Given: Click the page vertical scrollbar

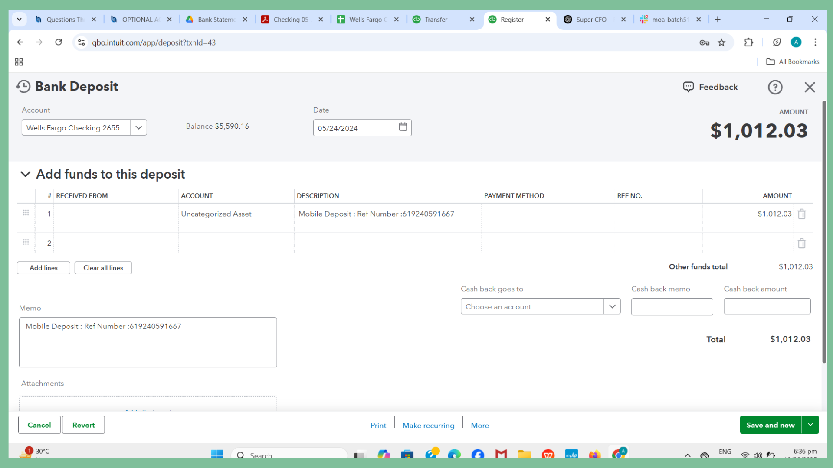Looking at the screenshot, I should (x=824, y=232).
